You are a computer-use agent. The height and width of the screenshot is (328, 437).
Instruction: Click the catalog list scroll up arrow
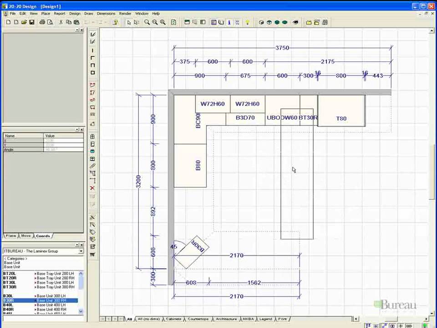81,273
